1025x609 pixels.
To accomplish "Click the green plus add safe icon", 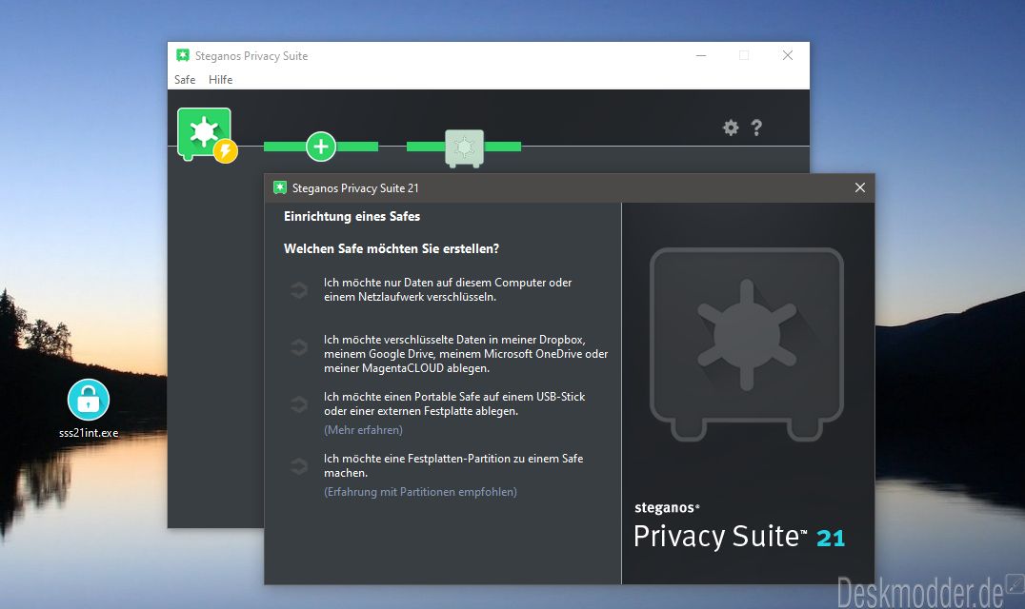I will (x=321, y=147).
